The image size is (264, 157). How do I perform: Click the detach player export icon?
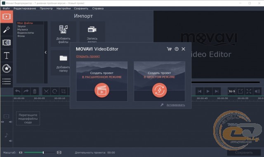[240, 91]
